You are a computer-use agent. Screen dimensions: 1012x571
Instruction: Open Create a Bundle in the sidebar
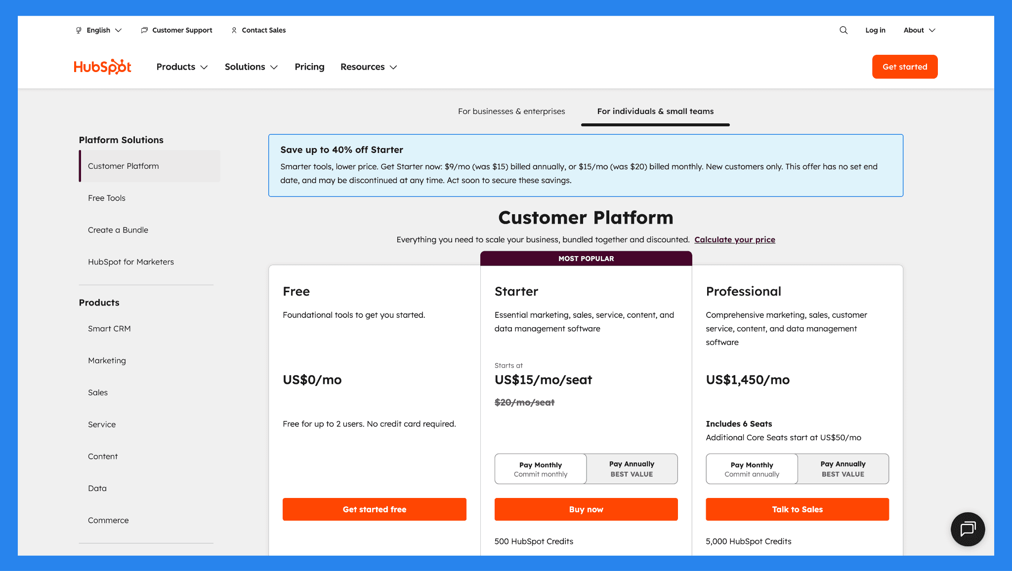pos(118,230)
